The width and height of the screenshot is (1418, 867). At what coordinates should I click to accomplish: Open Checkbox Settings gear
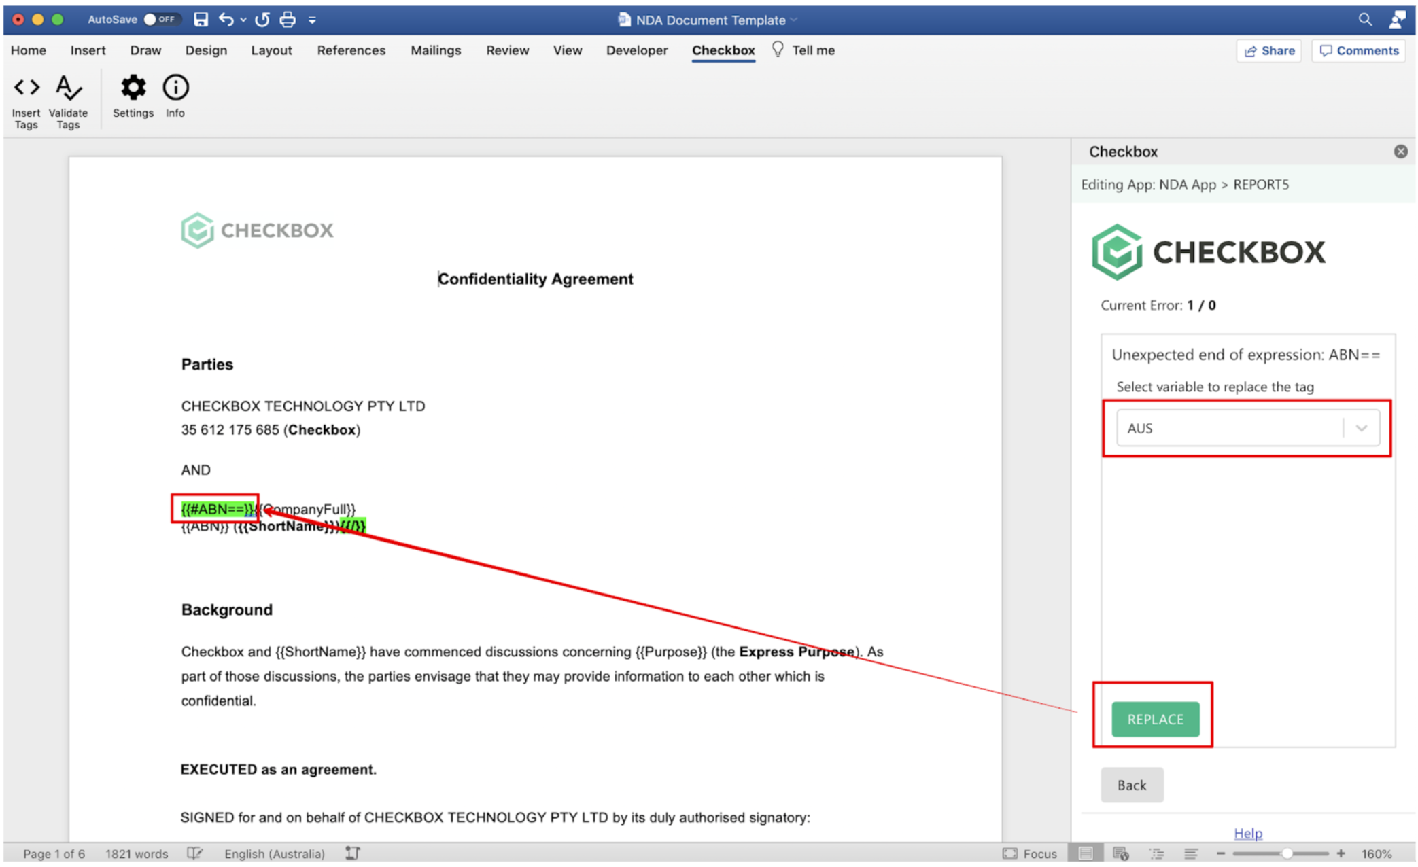[x=133, y=96]
